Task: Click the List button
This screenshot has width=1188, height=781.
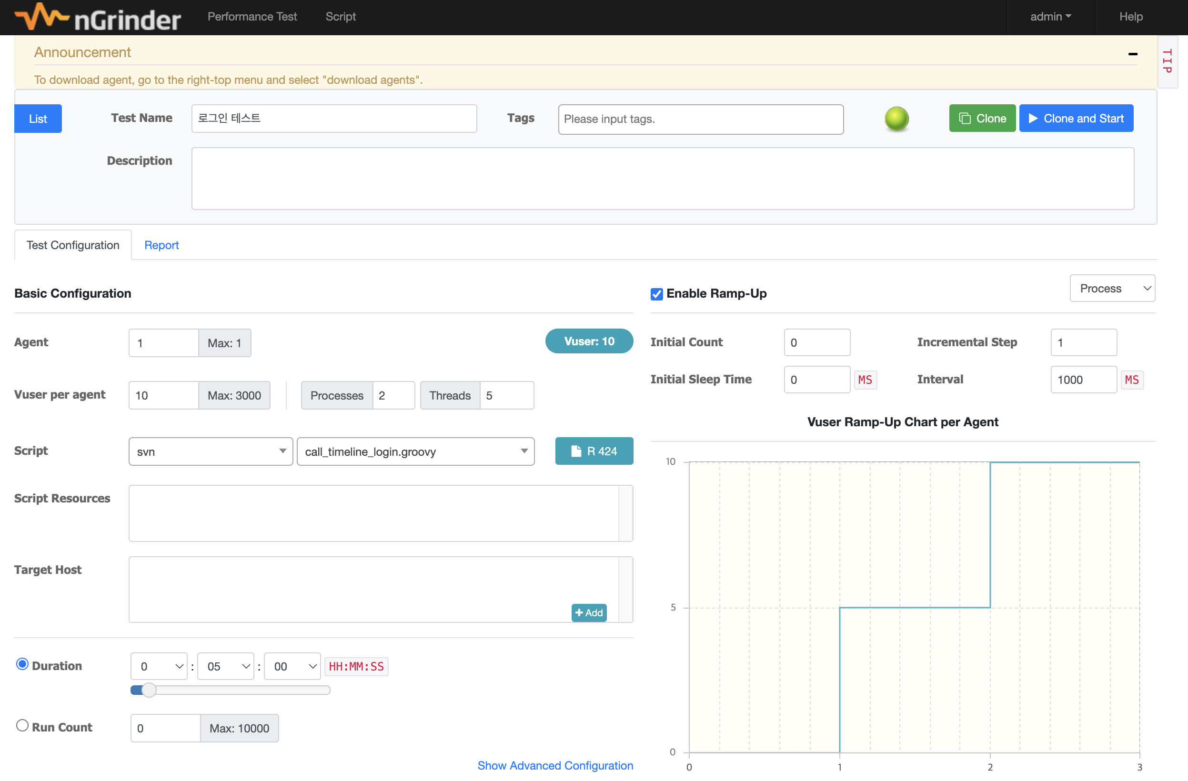Action: [x=38, y=119]
